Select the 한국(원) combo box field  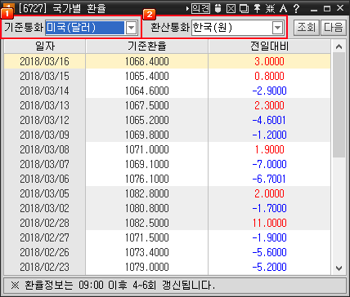pyautogui.click(x=237, y=28)
